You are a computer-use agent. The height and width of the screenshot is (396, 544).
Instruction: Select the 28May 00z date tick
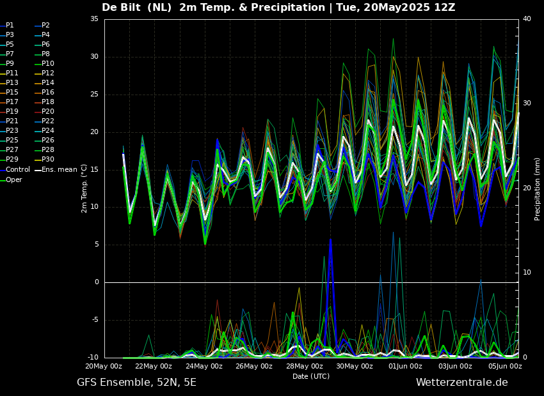pyautogui.click(x=305, y=367)
